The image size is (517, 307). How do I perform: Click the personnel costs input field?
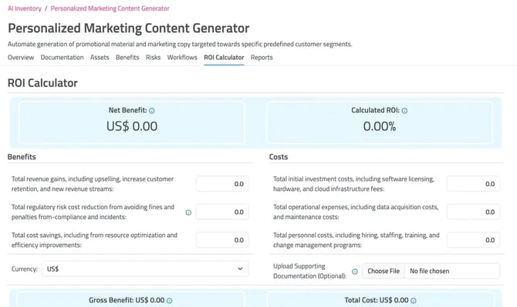tap(473, 240)
